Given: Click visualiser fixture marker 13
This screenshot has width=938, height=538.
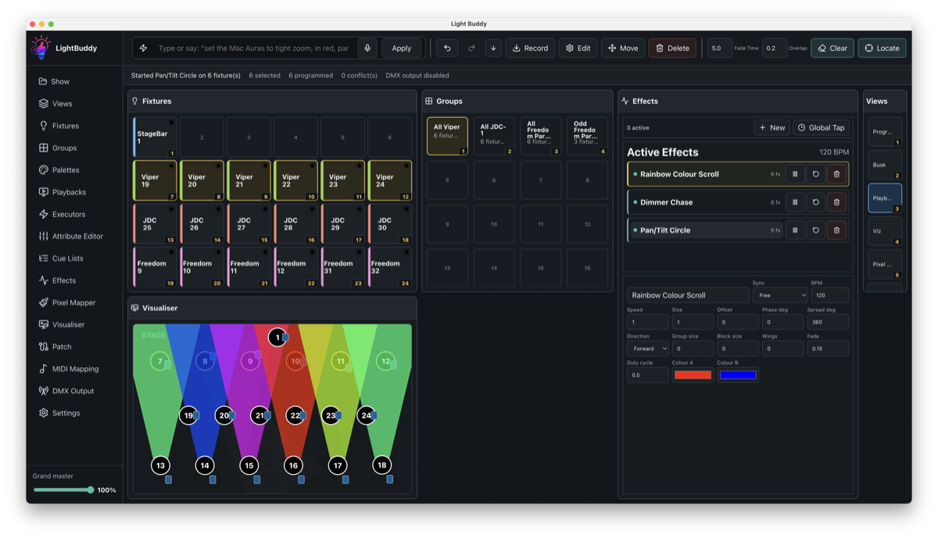Looking at the screenshot, I should point(160,465).
